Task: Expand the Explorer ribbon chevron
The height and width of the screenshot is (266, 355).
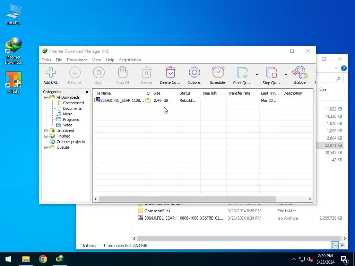Action: point(336,68)
